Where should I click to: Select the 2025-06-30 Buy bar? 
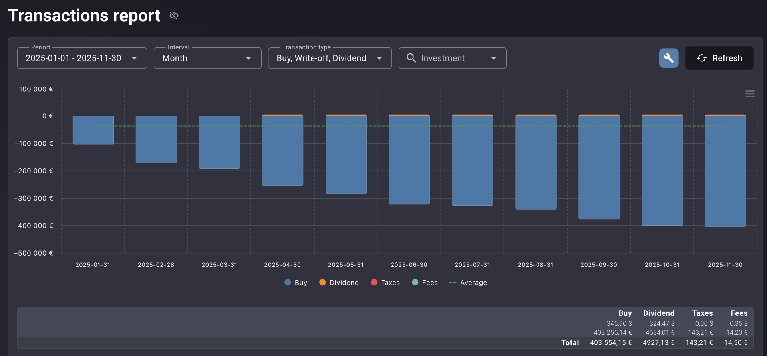click(x=409, y=160)
